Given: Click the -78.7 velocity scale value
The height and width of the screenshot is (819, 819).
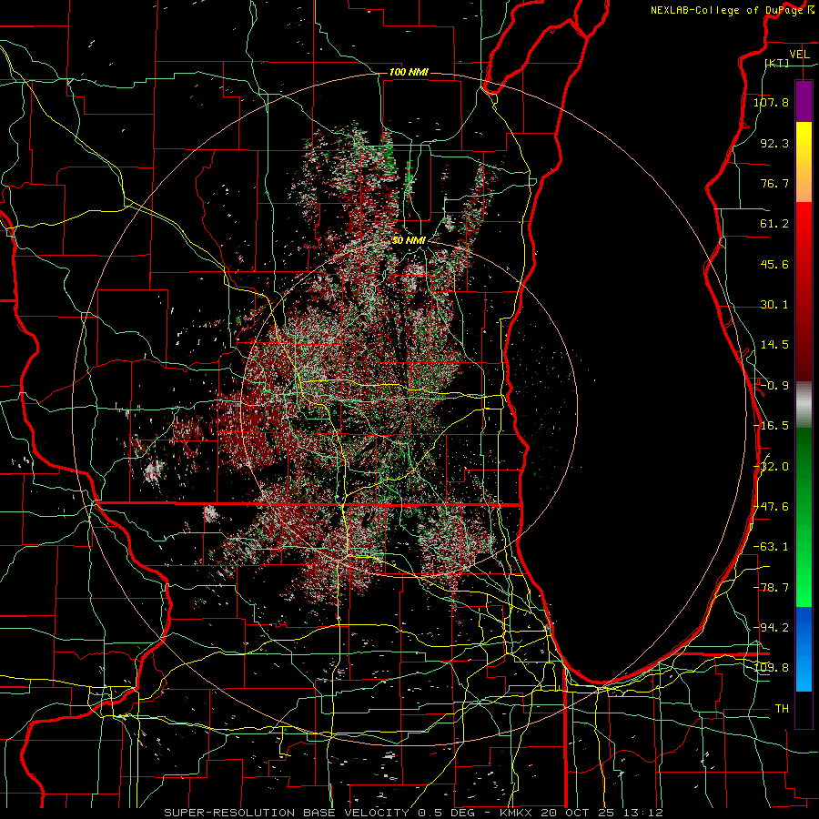Looking at the screenshot, I should (x=771, y=588).
